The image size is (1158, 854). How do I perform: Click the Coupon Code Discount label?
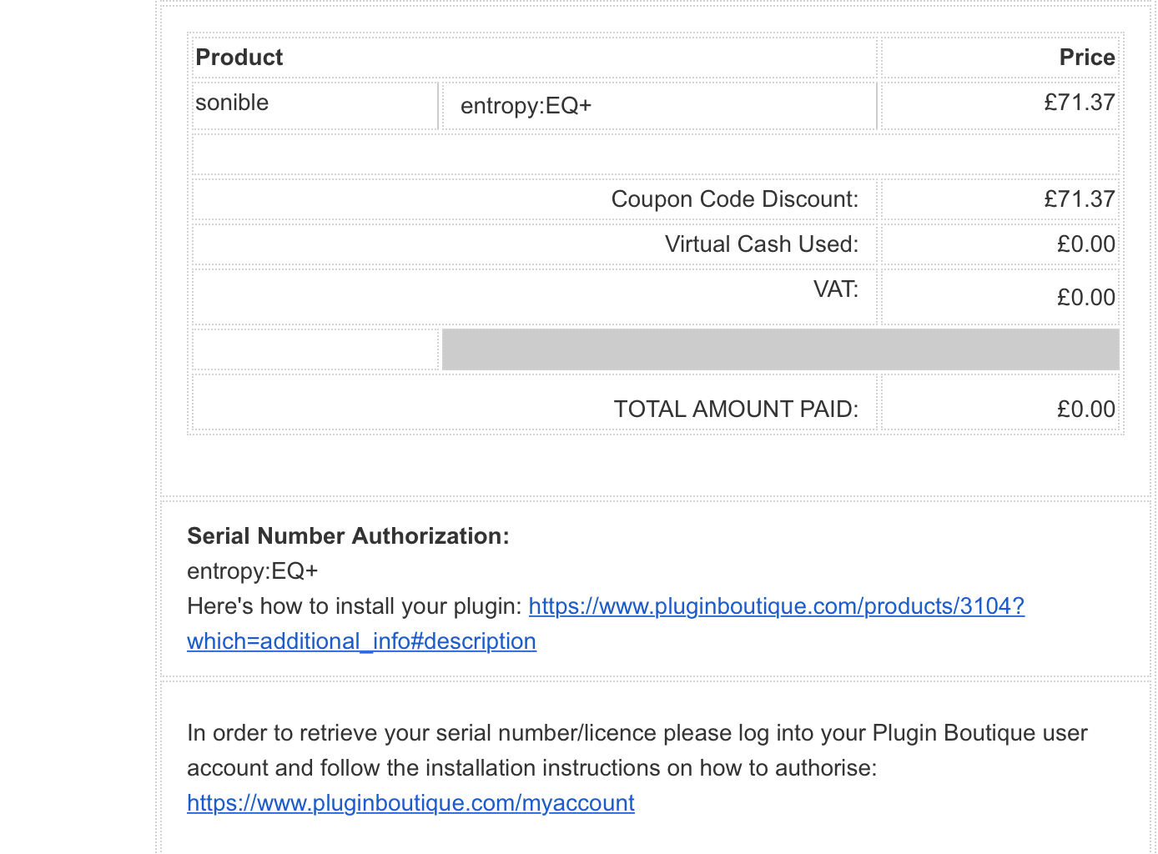coord(734,199)
